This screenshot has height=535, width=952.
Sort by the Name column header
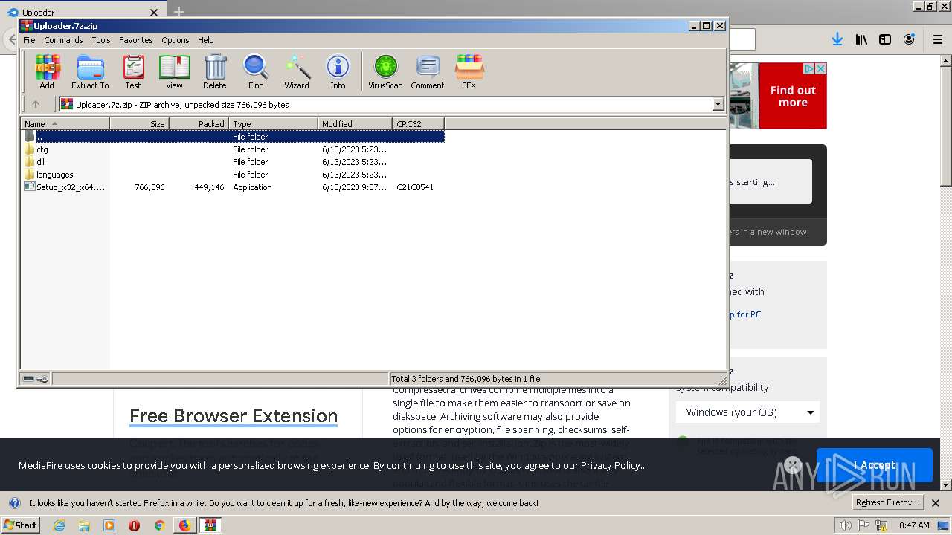(65, 123)
